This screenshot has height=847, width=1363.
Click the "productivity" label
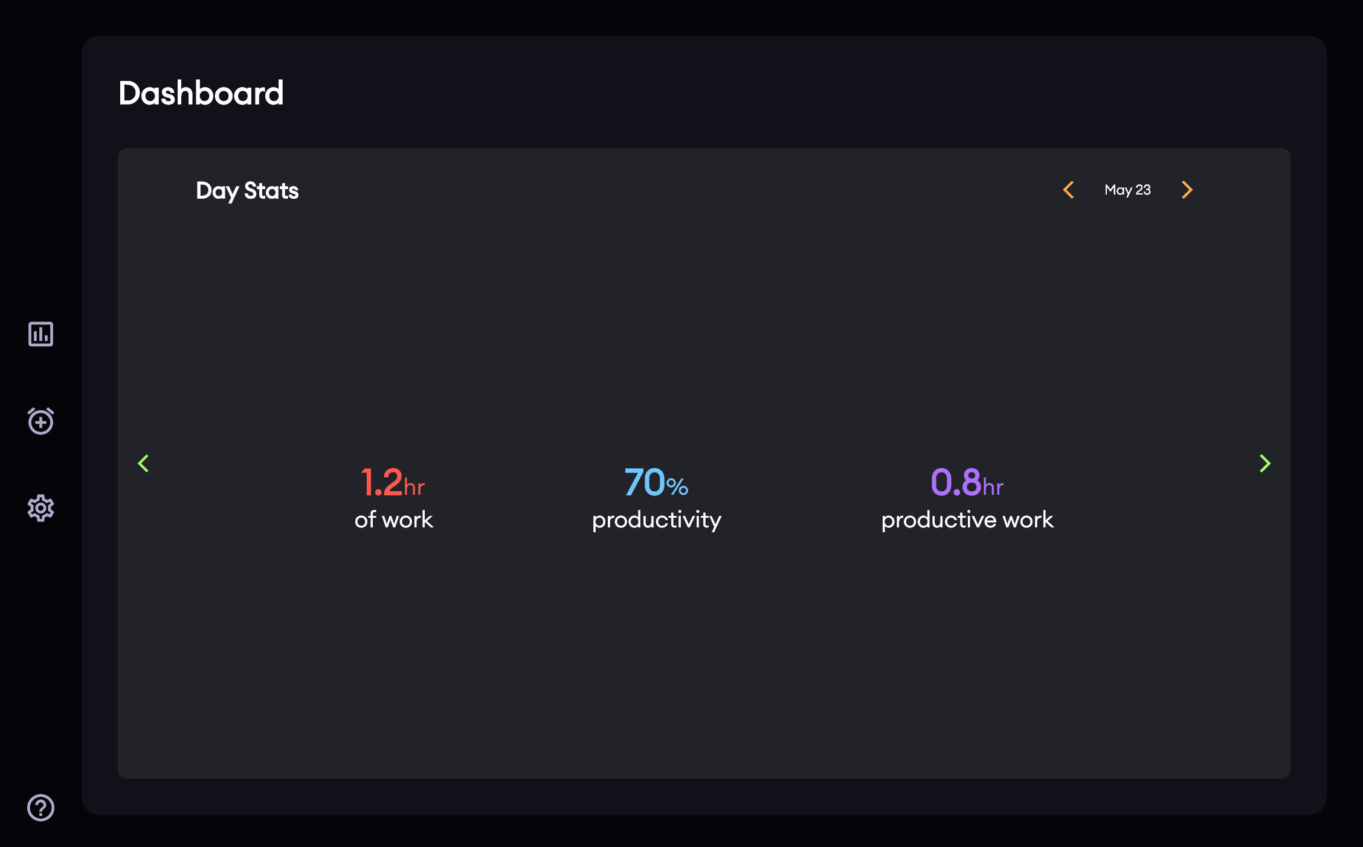[x=656, y=520]
